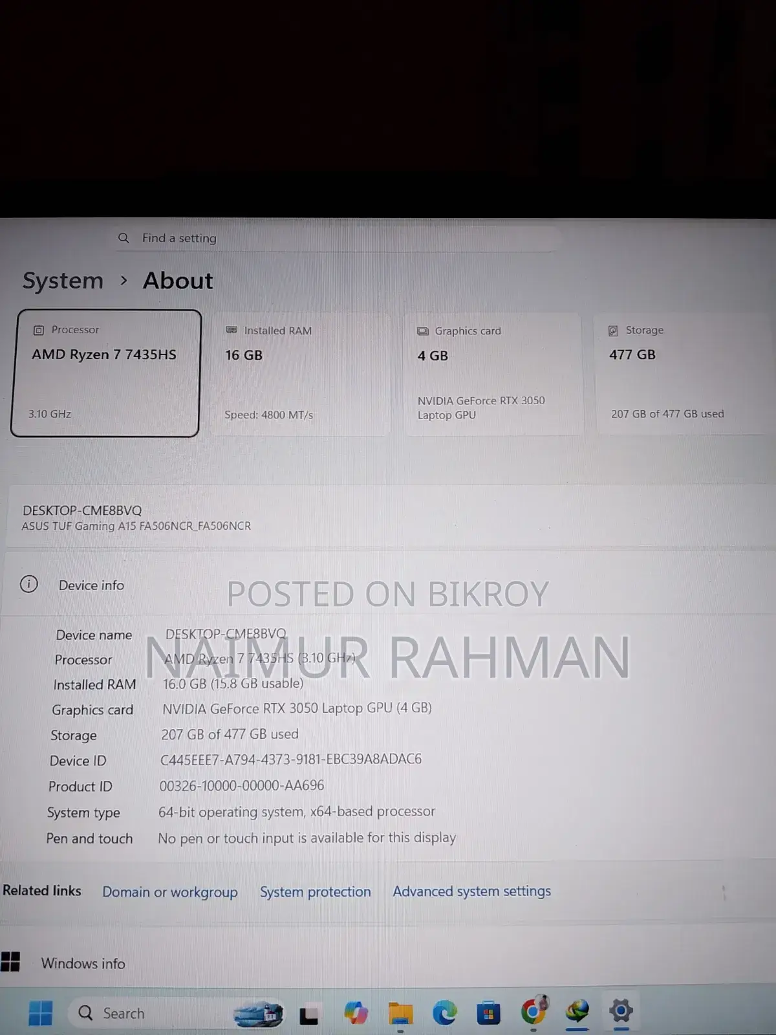Launch Copilot from the taskbar
The image size is (776, 1035).
(x=356, y=1012)
